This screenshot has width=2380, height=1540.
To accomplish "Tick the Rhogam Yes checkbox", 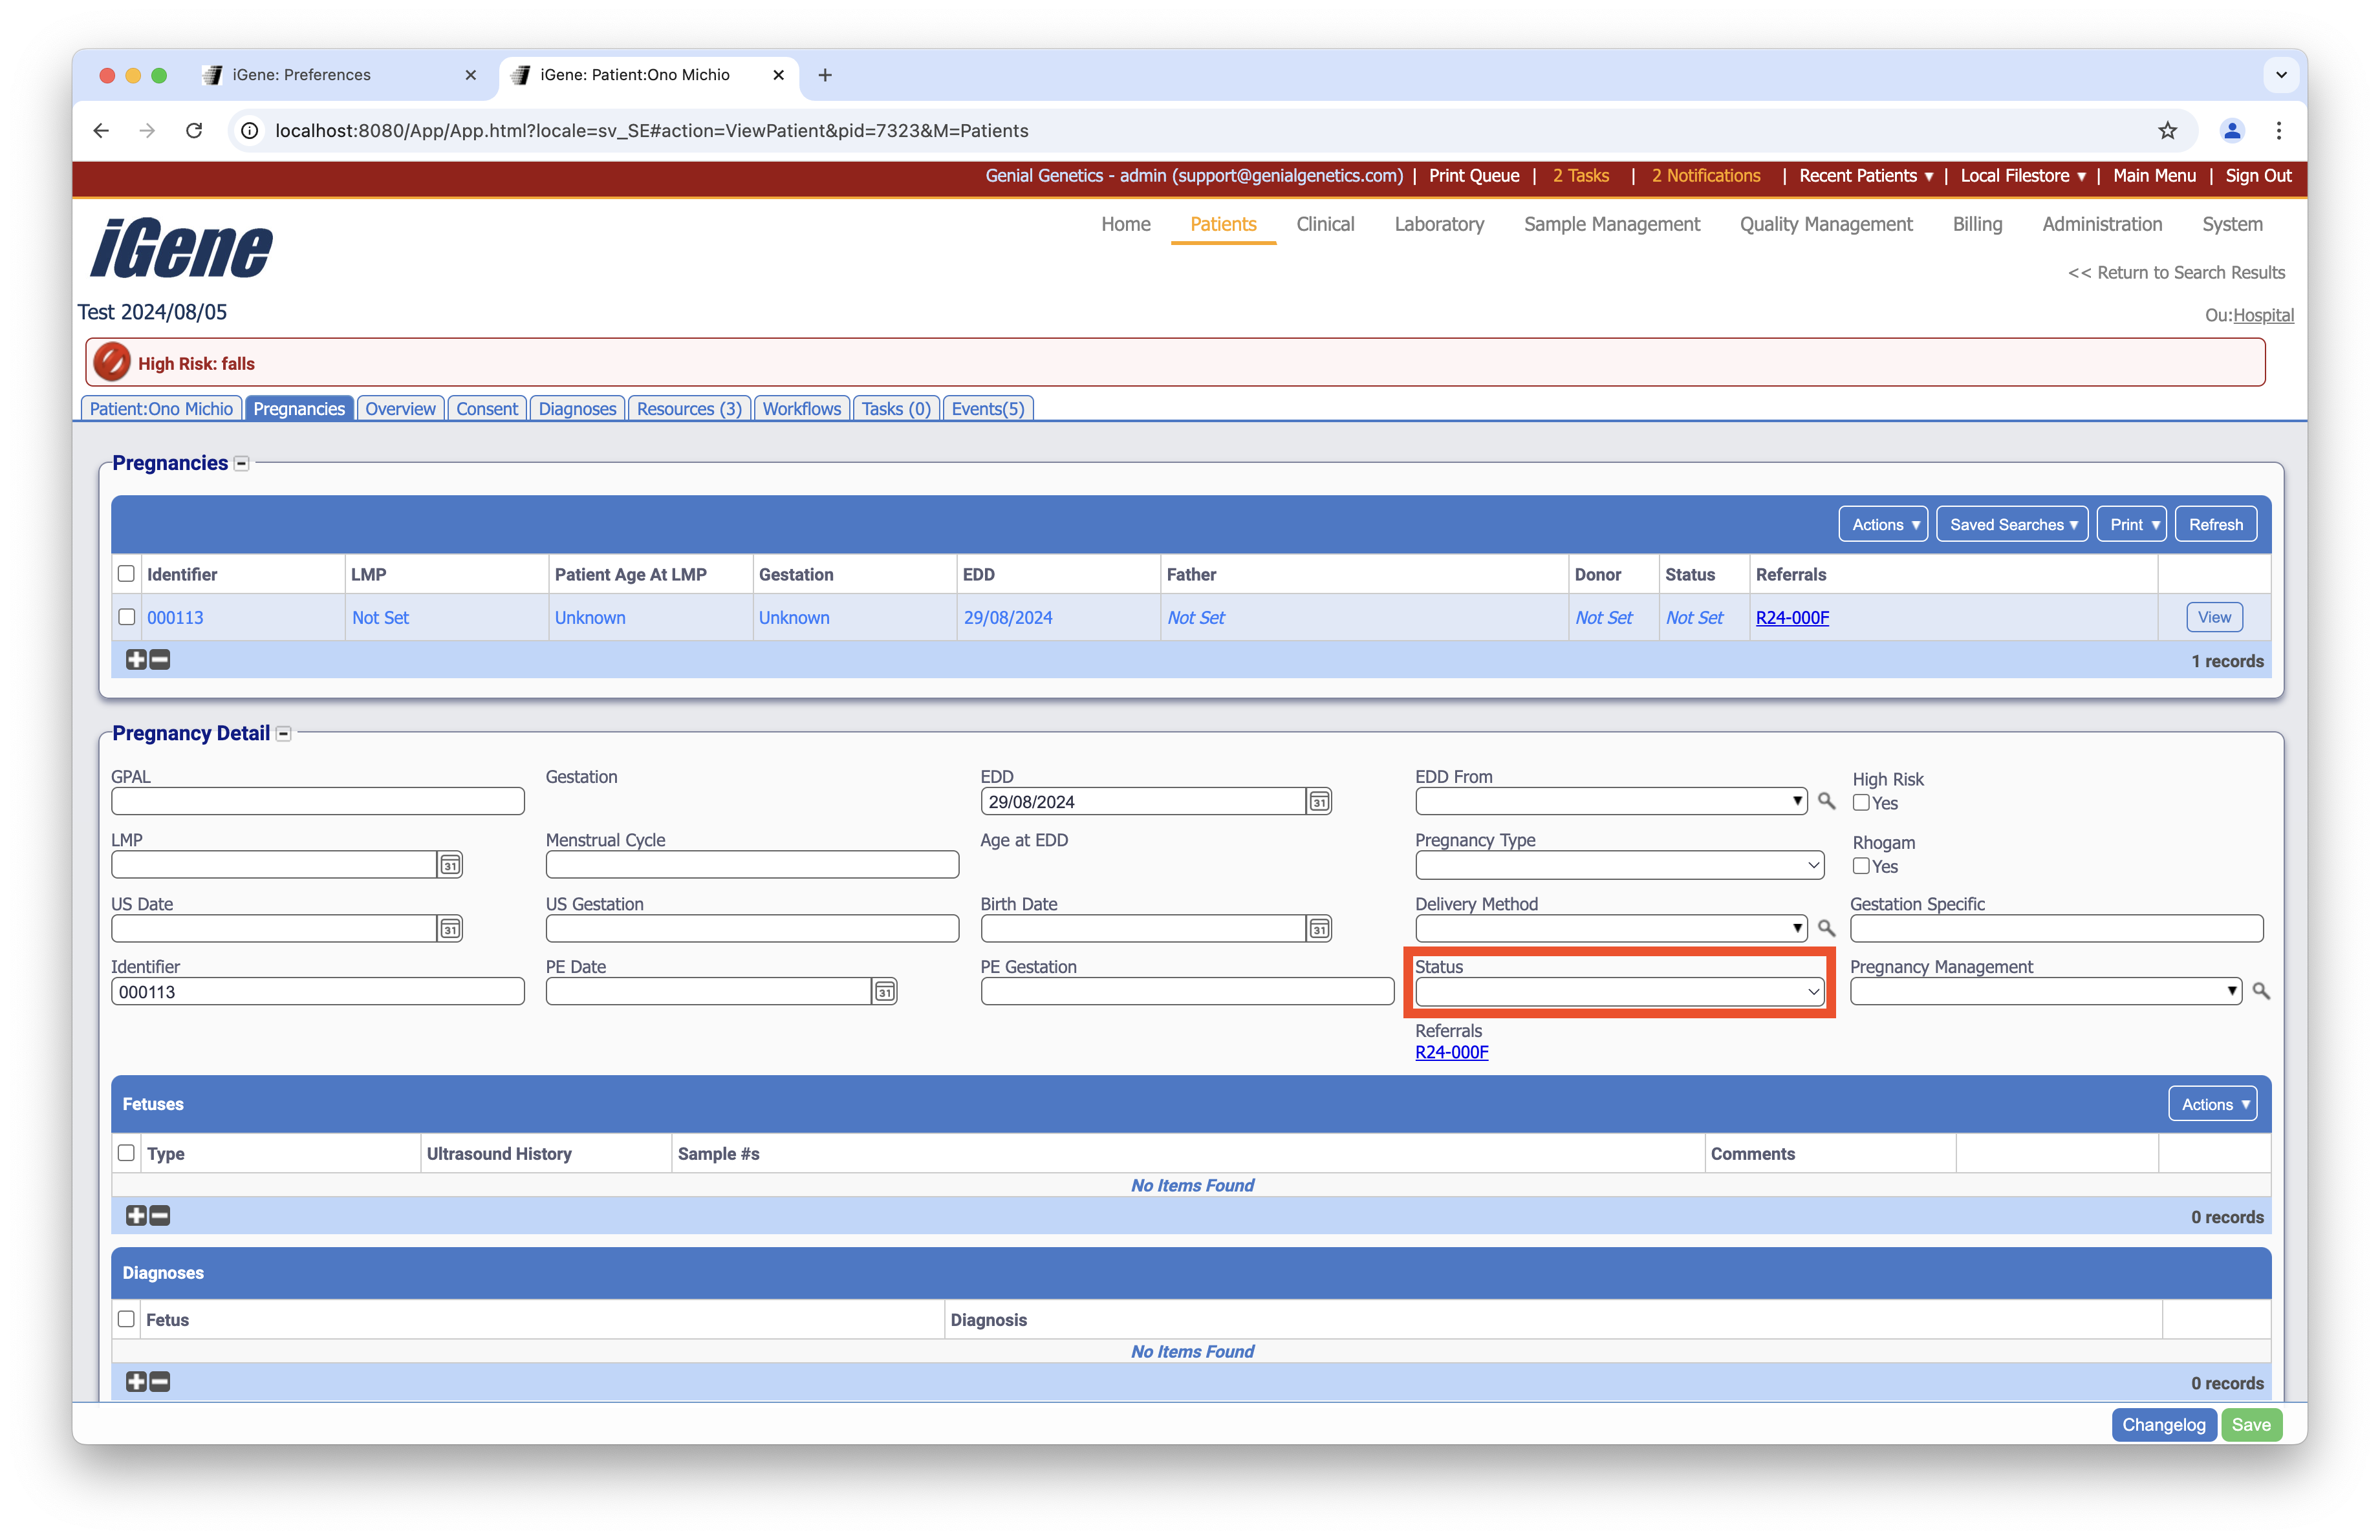I will click(1861, 866).
